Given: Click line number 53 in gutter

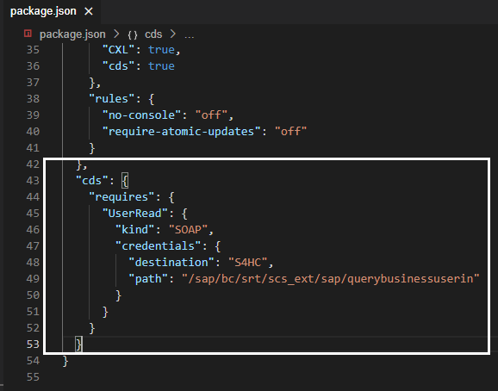Looking at the screenshot, I should tap(33, 344).
